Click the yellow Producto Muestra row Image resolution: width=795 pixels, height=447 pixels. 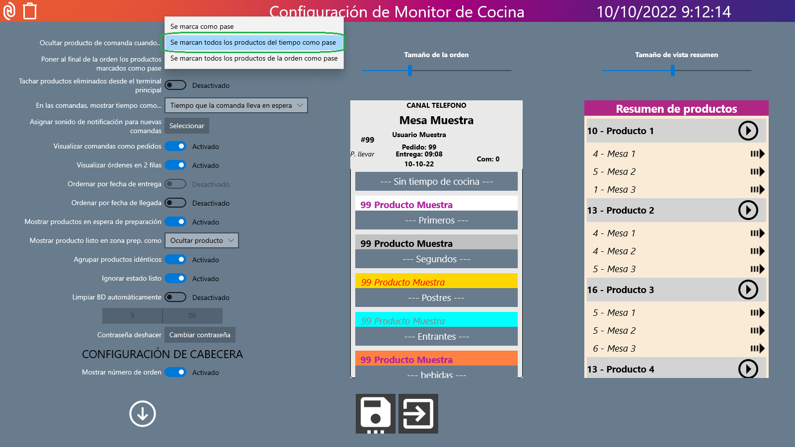[x=436, y=282]
